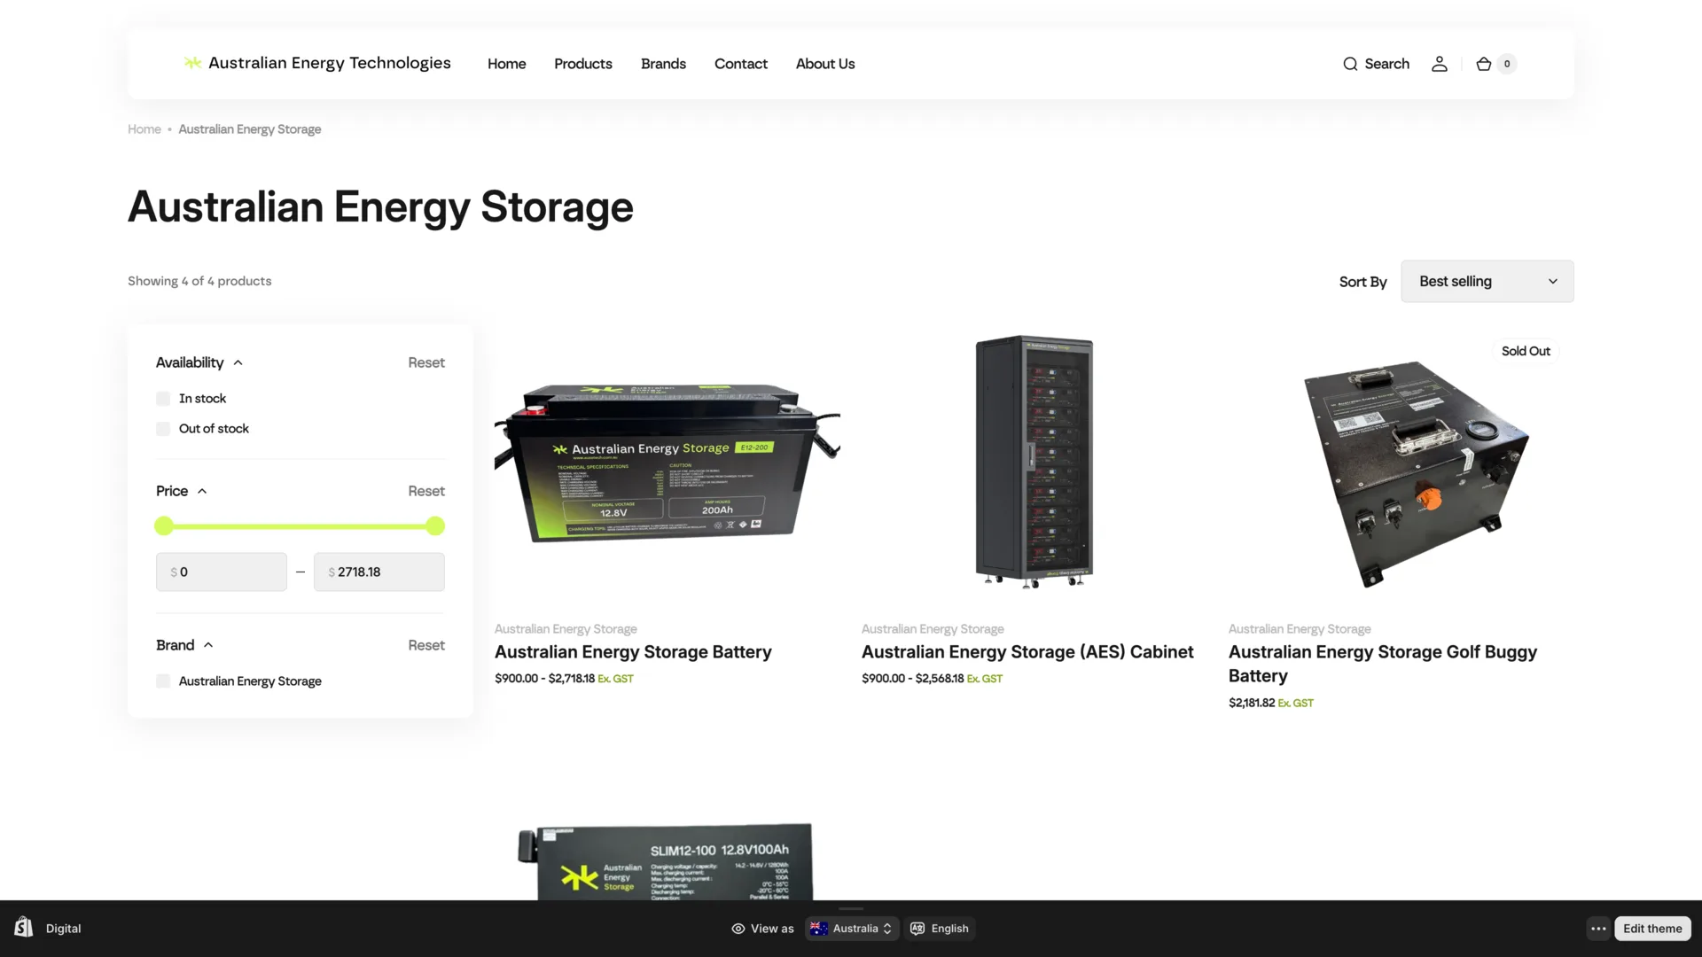
Task: Open the account profile icon
Action: 1440,64
